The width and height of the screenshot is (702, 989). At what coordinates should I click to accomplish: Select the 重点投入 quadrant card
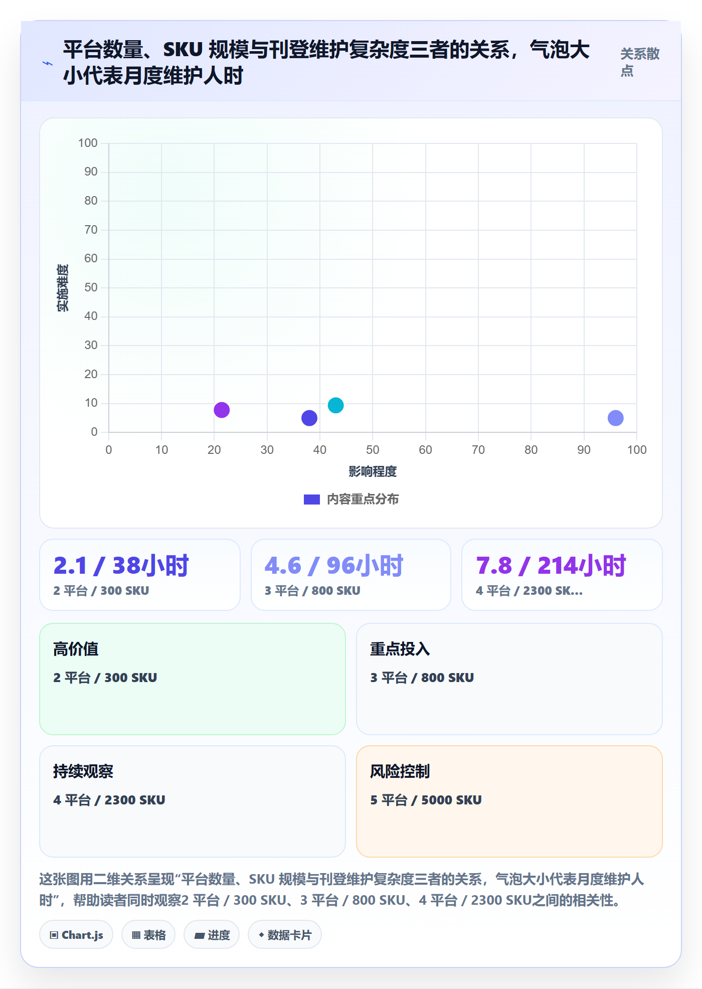[509, 679]
